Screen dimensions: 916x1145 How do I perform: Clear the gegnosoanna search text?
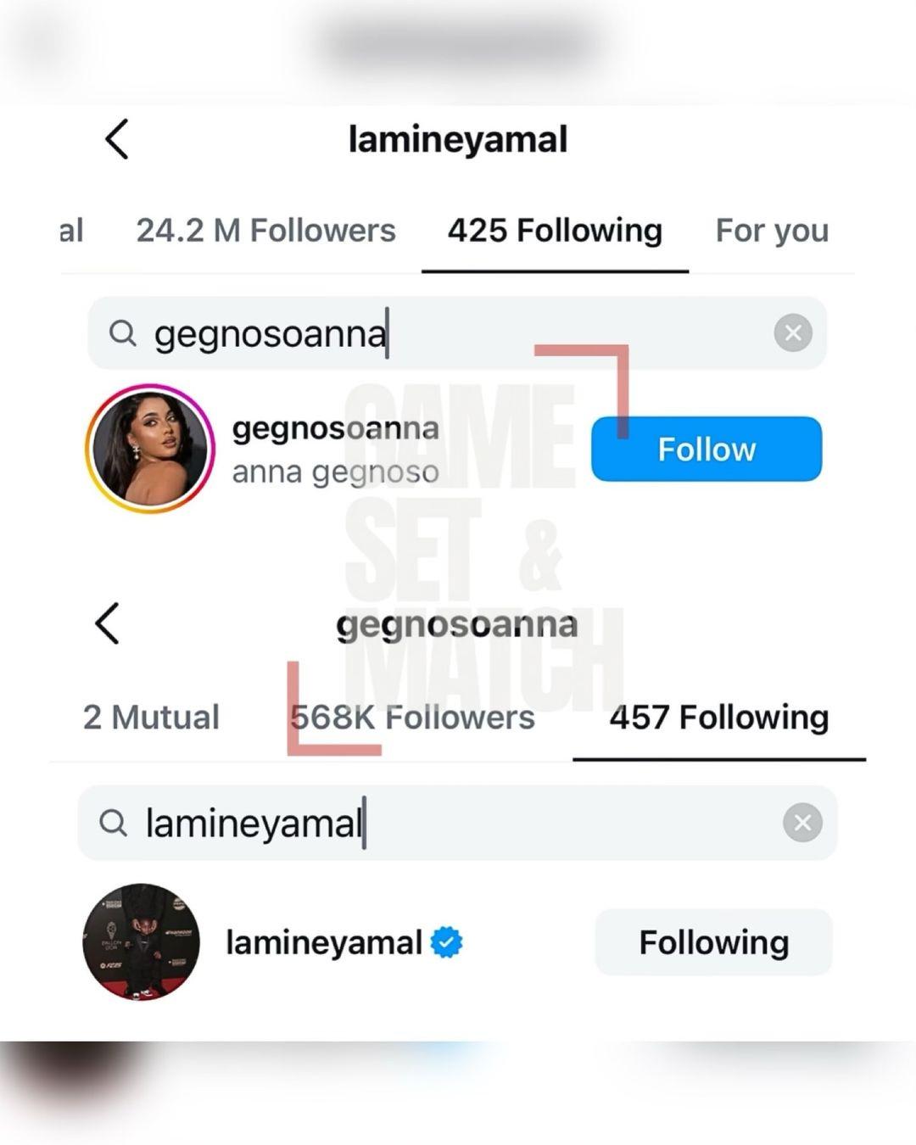tap(793, 332)
